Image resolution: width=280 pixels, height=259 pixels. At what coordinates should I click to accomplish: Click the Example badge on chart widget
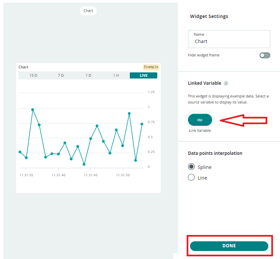click(x=151, y=67)
